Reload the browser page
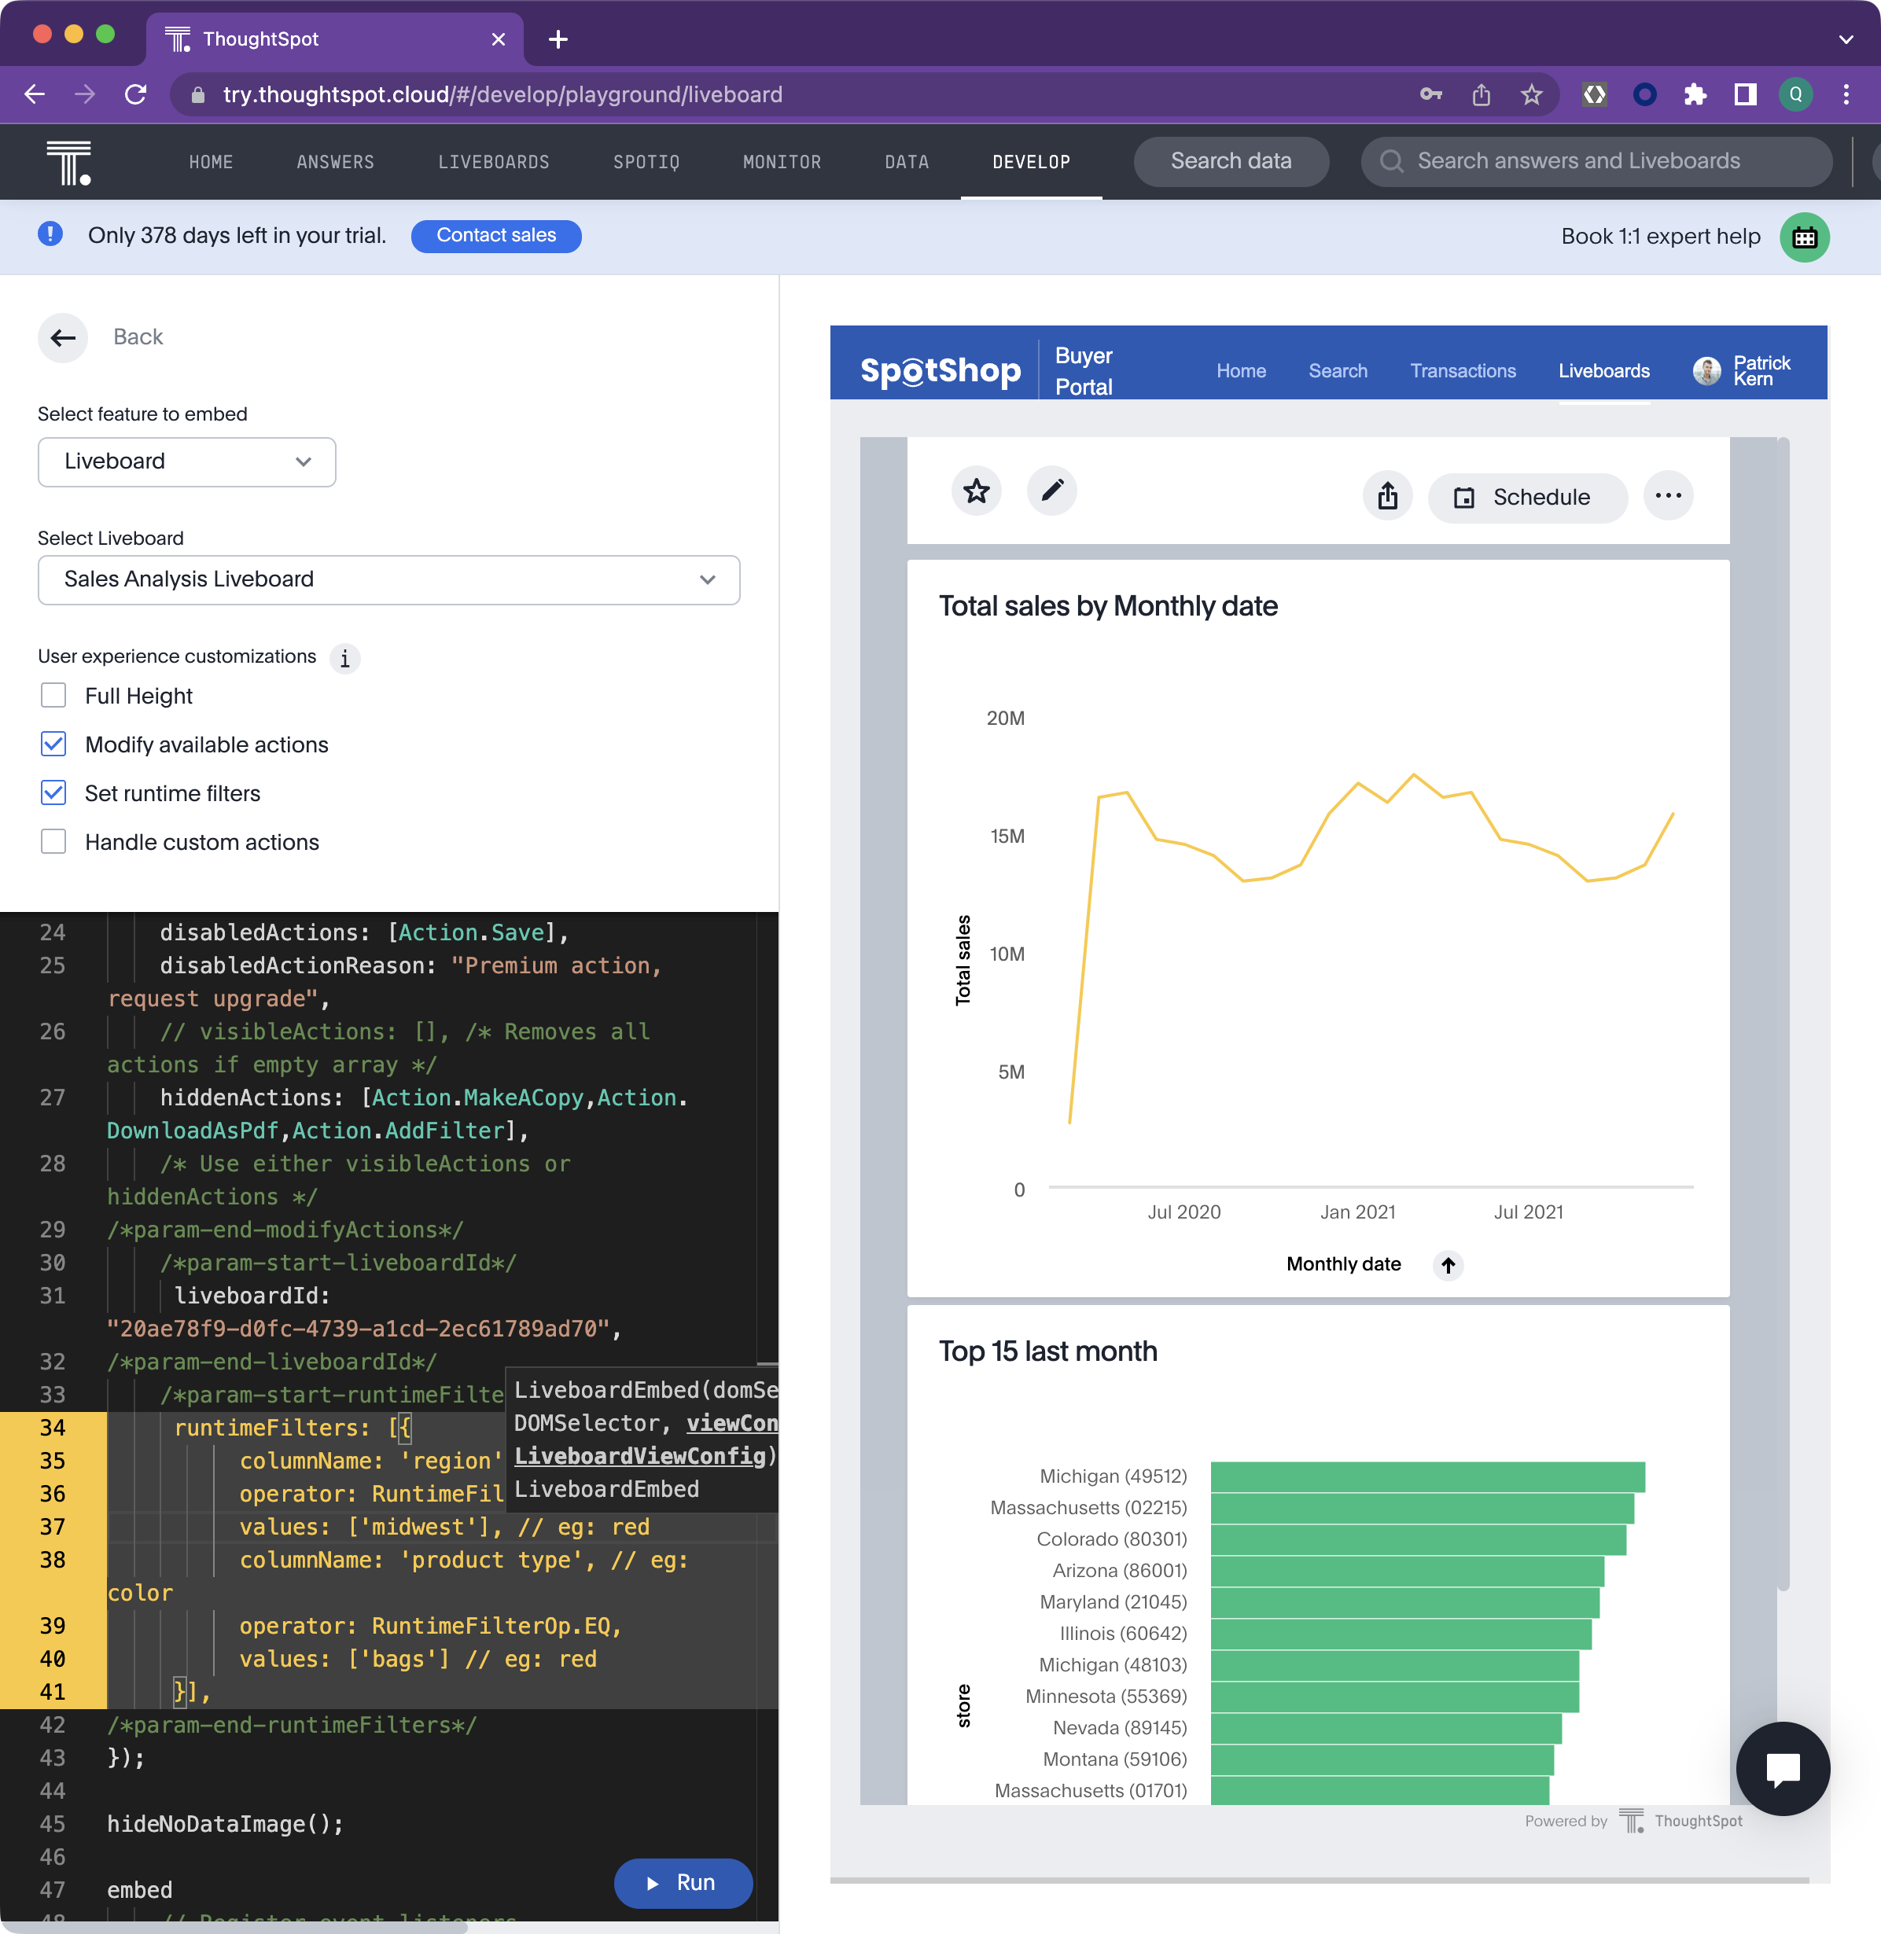1881x1934 pixels. (136, 94)
